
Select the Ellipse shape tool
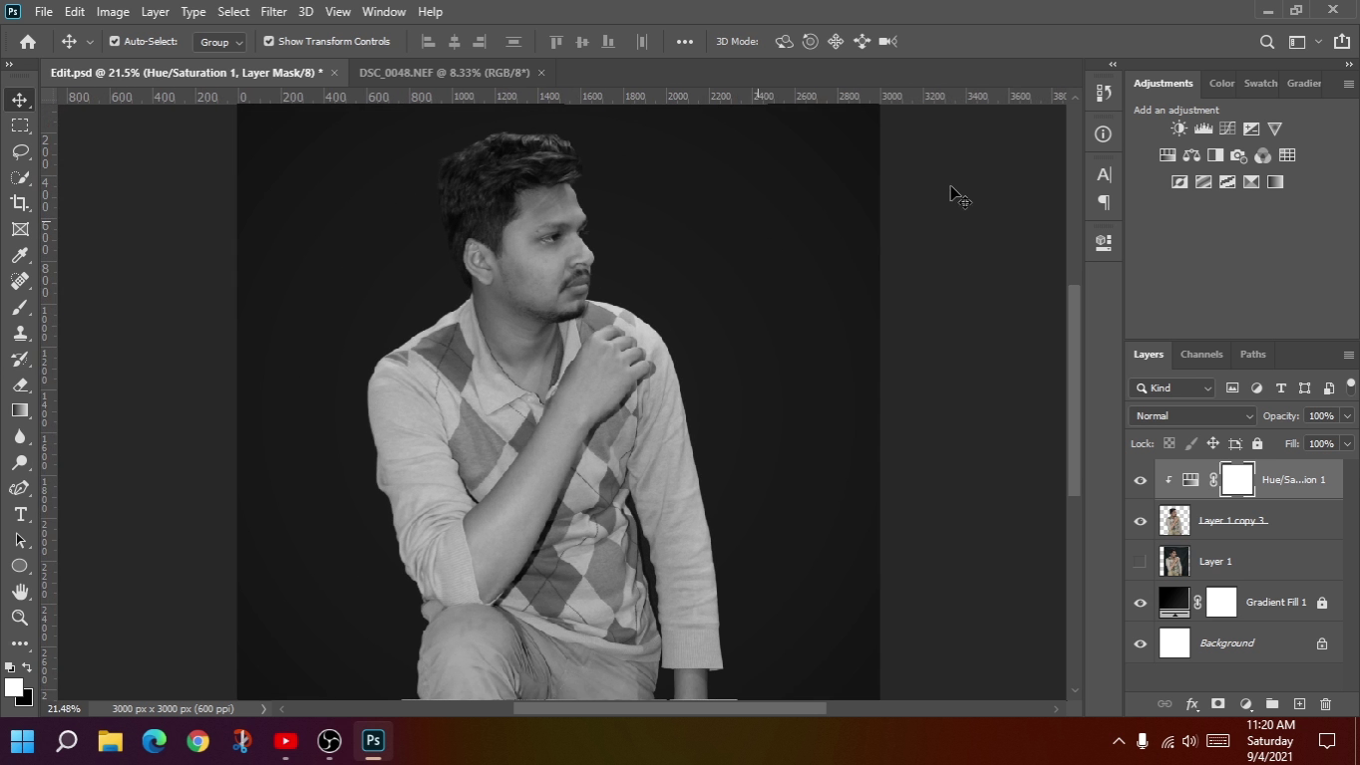[20, 566]
